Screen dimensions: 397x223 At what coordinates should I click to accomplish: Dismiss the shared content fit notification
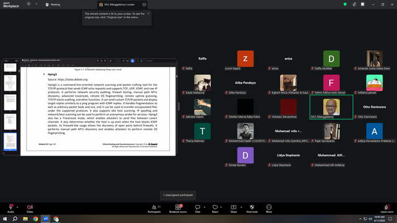coord(148,14)
